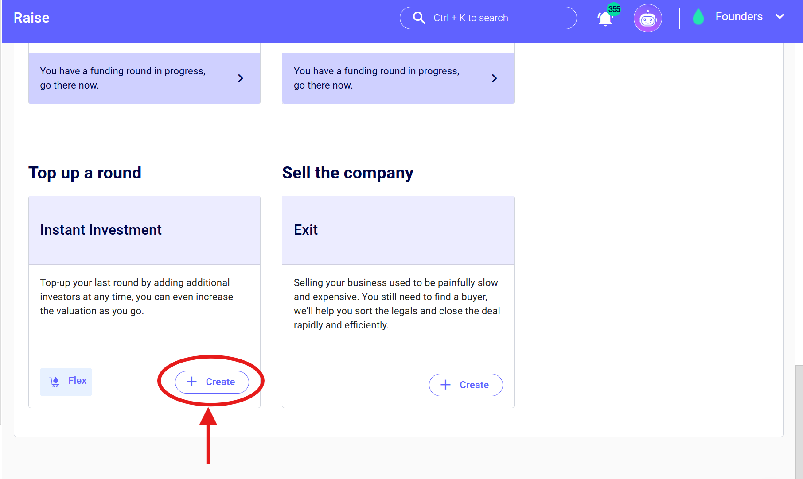Open the Exit card header

tap(398, 230)
